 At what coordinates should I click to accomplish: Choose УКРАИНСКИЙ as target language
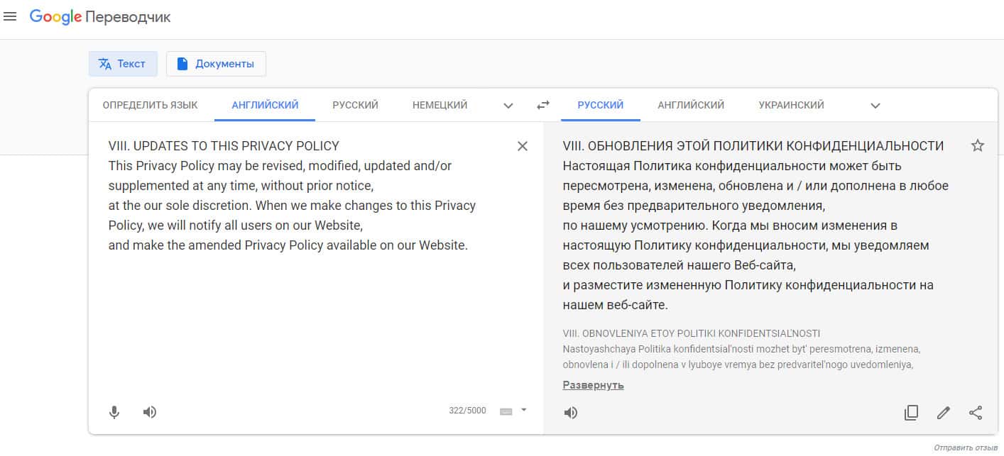point(791,105)
